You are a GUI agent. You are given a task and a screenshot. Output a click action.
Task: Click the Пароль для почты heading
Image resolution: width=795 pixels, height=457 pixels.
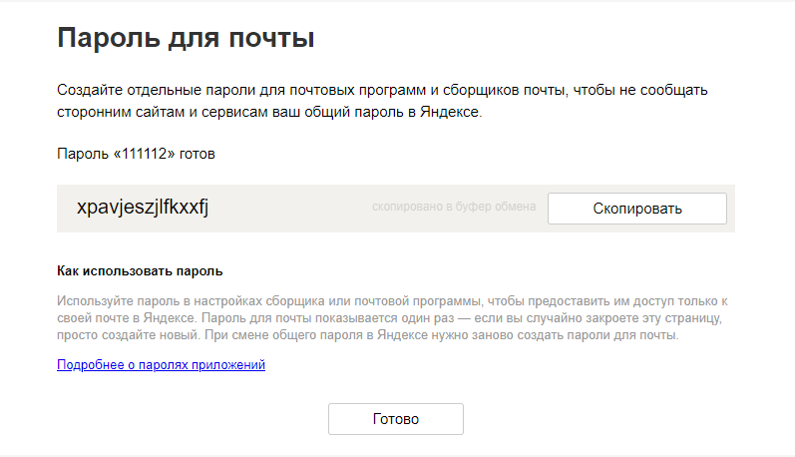click(x=186, y=39)
